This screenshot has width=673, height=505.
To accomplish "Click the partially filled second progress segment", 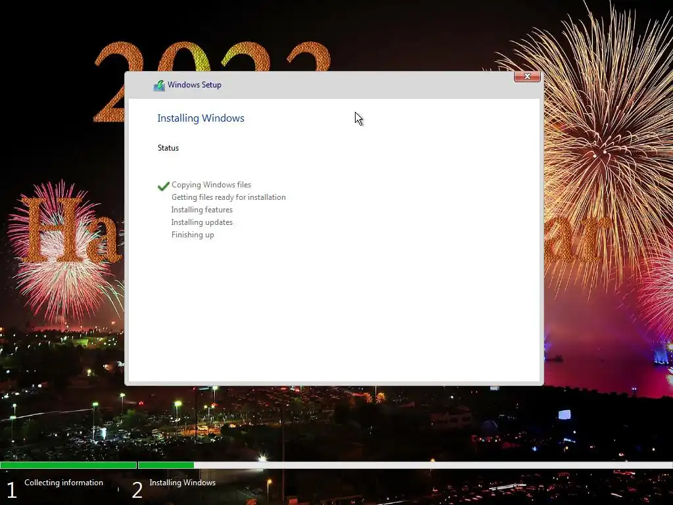I will coord(405,465).
